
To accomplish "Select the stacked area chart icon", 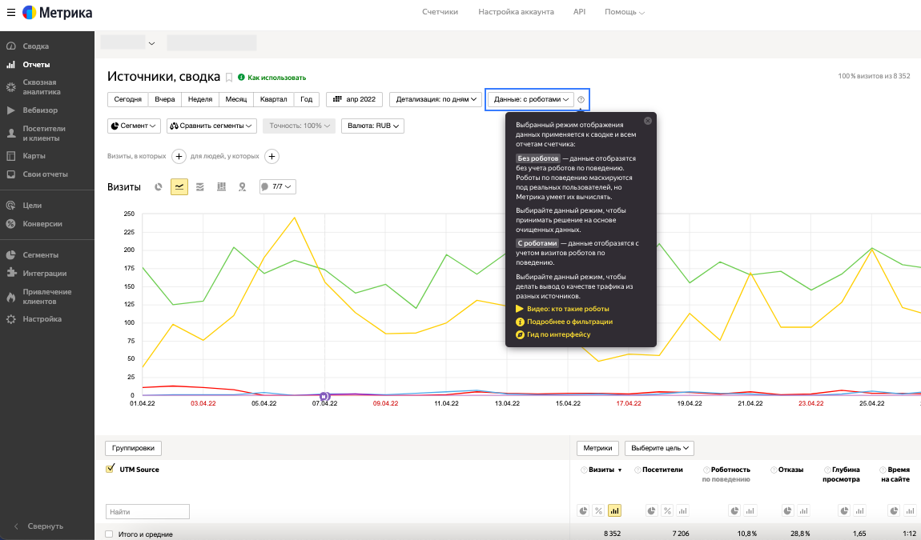I will click(x=200, y=186).
